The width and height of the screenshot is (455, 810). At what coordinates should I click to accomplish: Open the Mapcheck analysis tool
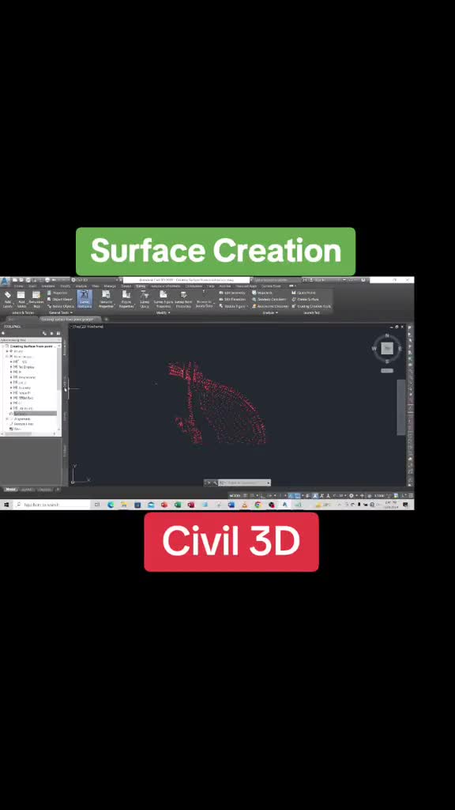pyautogui.click(x=262, y=293)
